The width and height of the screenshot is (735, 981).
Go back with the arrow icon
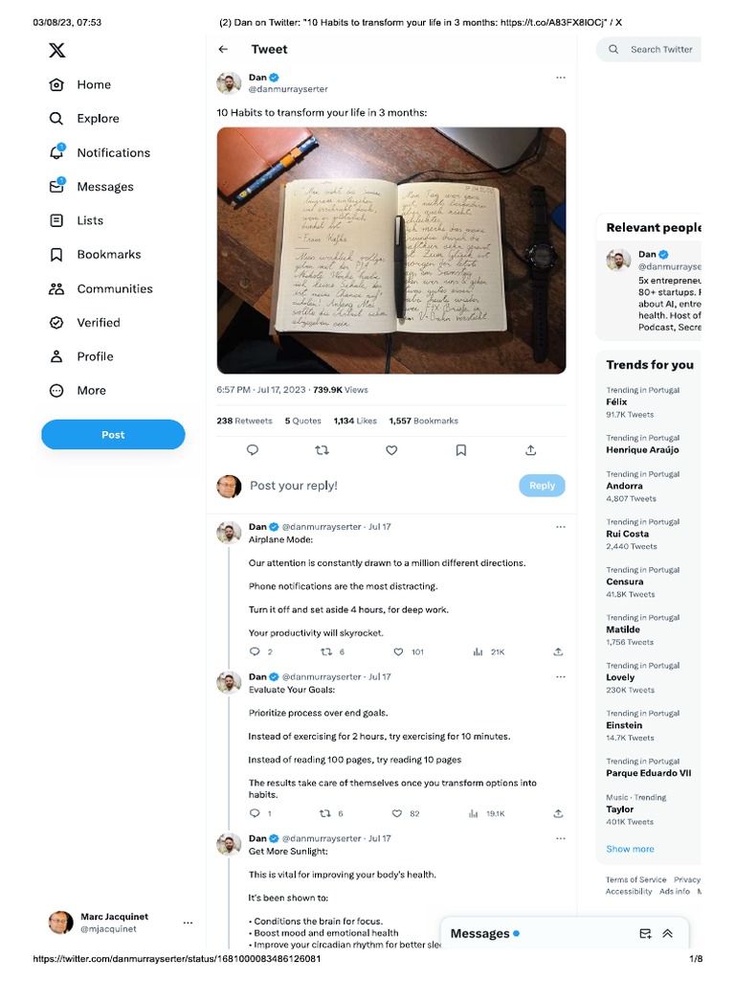tap(223, 49)
